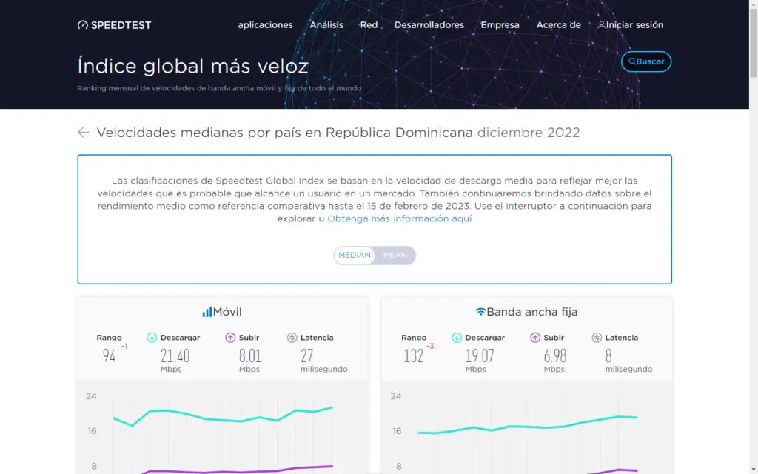Open 'Obtenga más información aquí' link
The image size is (758, 474).
[x=399, y=218]
